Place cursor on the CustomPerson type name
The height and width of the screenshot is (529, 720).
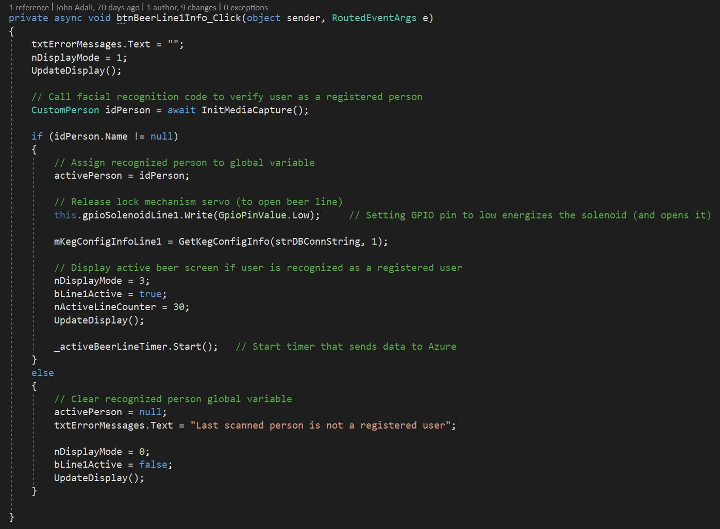(x=65, y=110)
